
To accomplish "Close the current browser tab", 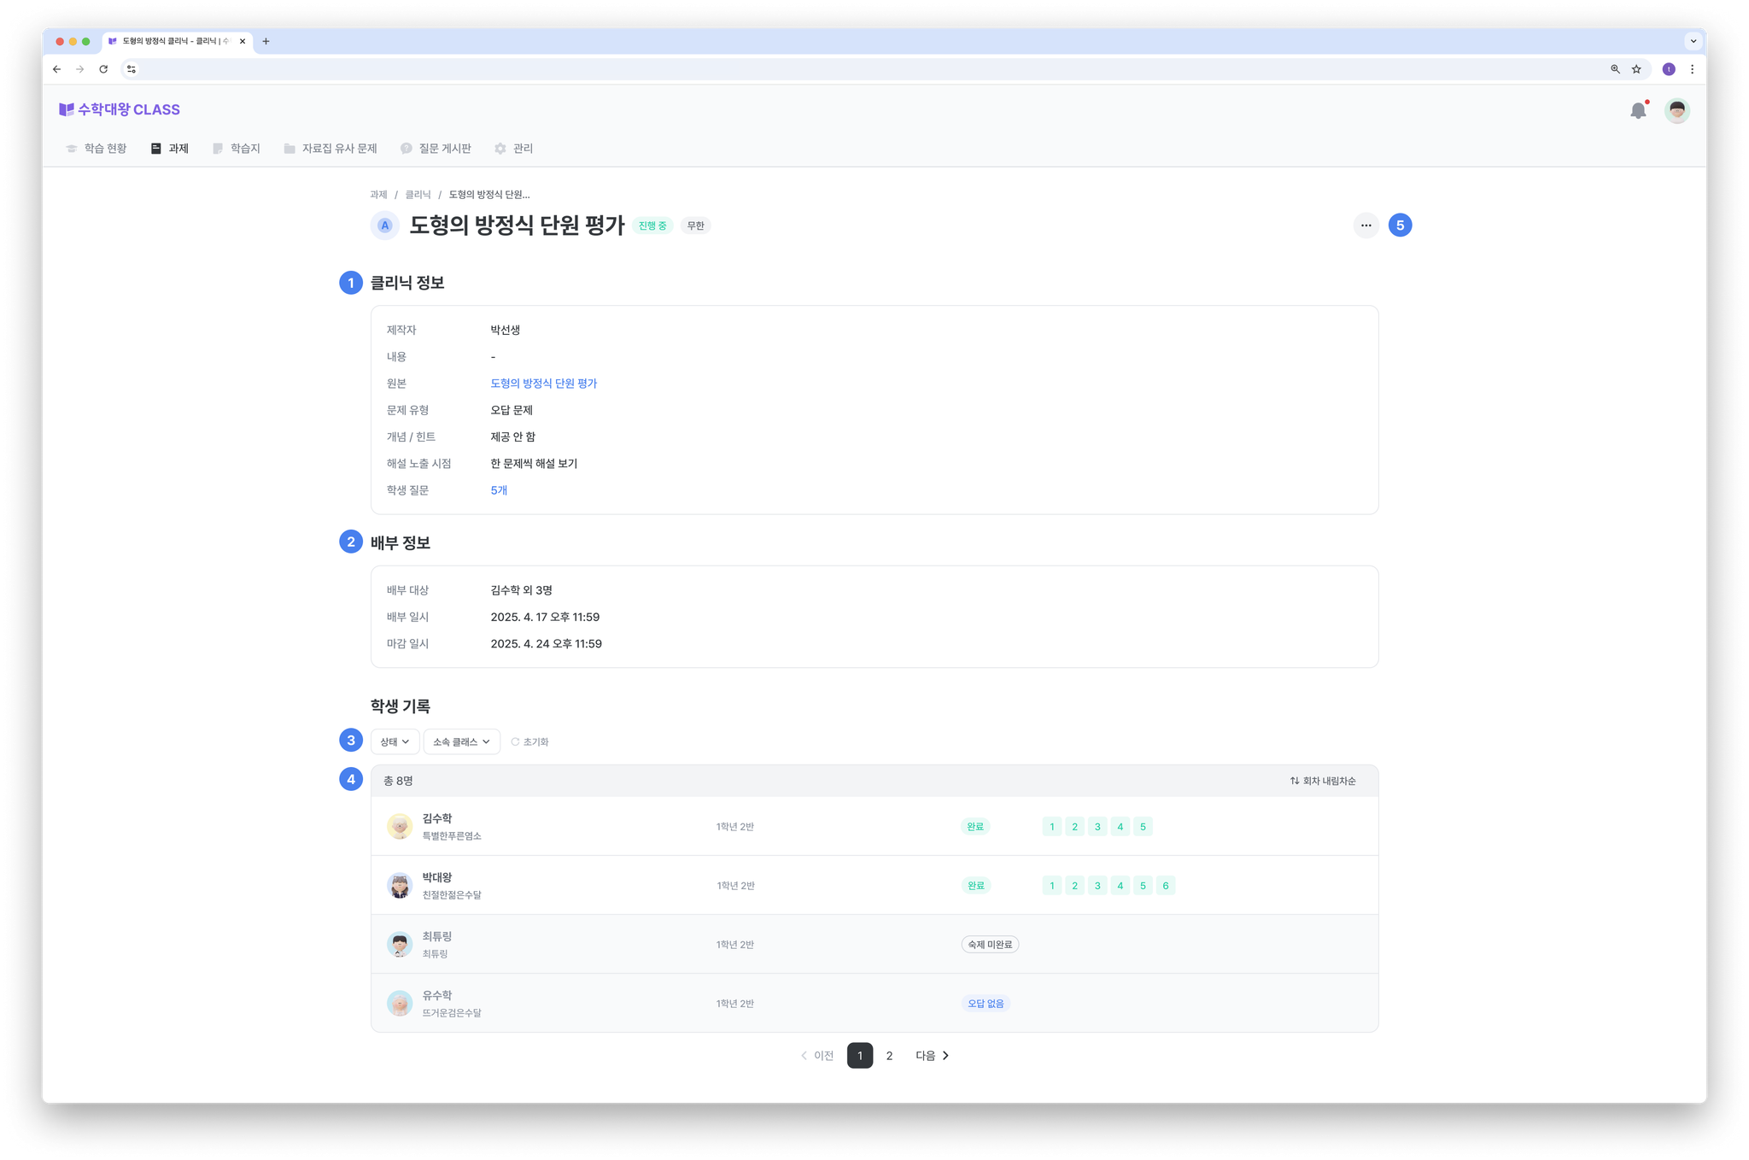I will pos(243,41).
